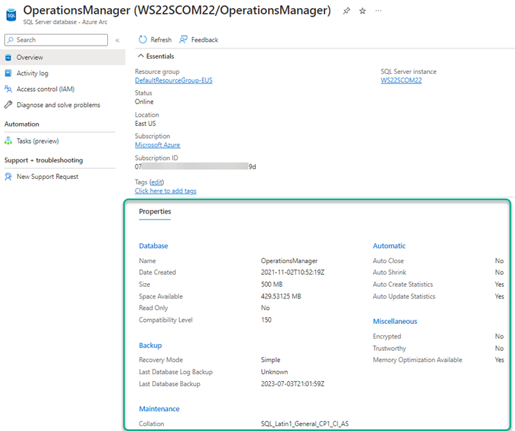Click the Activity log icon
The height and width of the screenshot is (431, 515).
tap(8, 73)
